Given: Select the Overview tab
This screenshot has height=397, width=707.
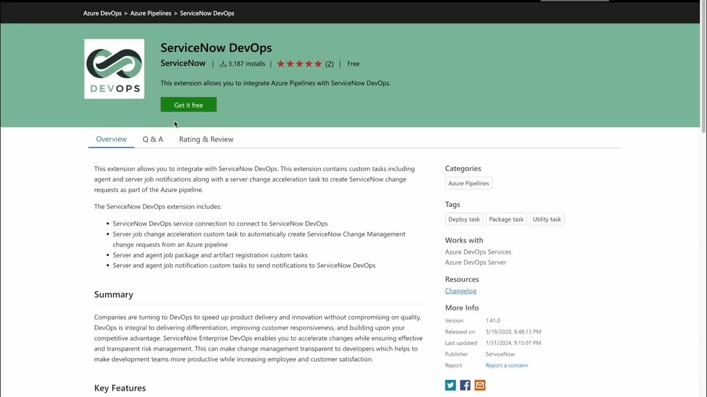Looking at the screenshot, I should [112, 140].
